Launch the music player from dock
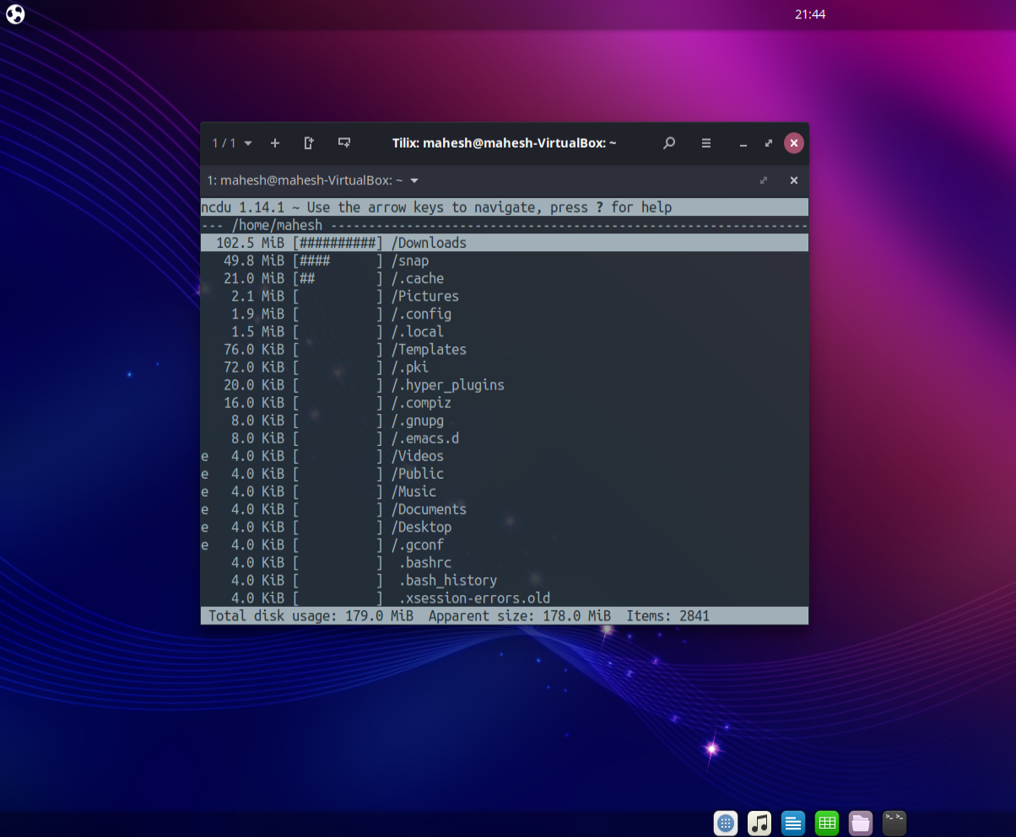Screen dimensions: 1016x837 [759, 823]
